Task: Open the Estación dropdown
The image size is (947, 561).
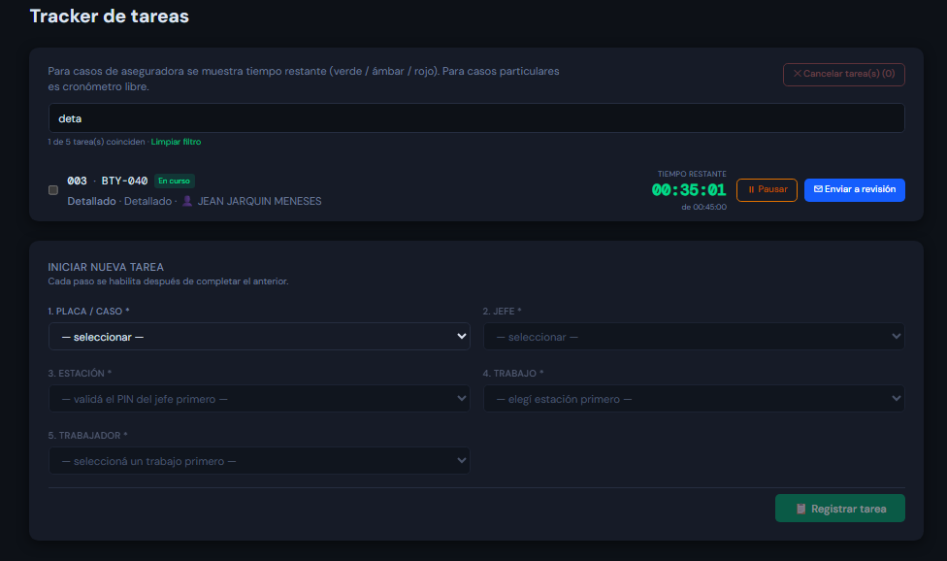Action: 259,399
